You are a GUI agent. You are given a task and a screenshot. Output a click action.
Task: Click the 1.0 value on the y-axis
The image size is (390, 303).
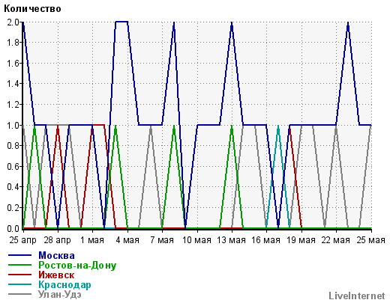point(13,126)
